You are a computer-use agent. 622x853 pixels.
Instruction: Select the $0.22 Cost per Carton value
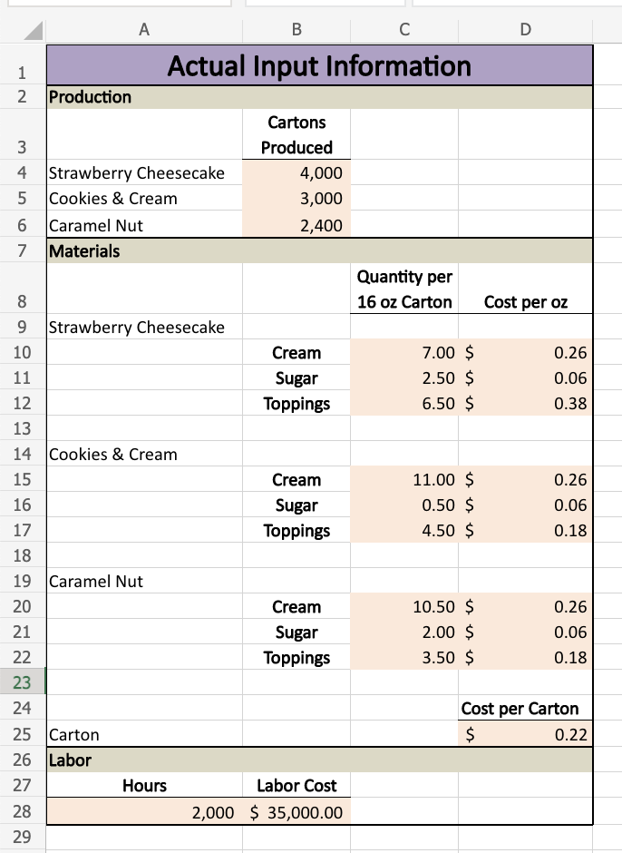[525, 735]
